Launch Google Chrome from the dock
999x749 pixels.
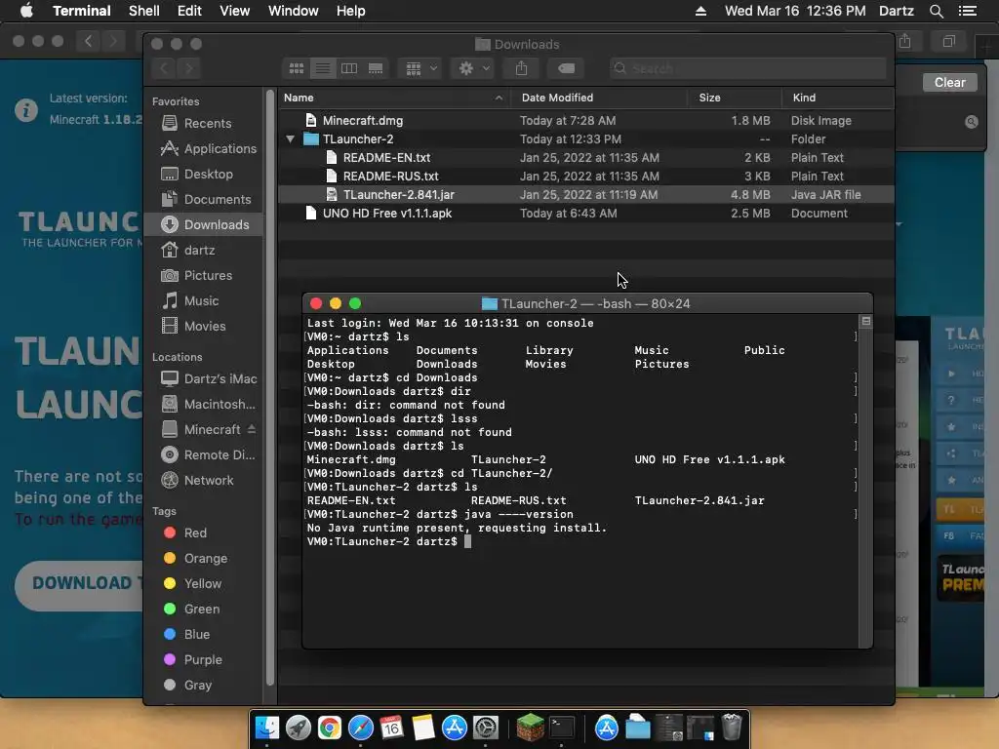click(x=330, y=728)
